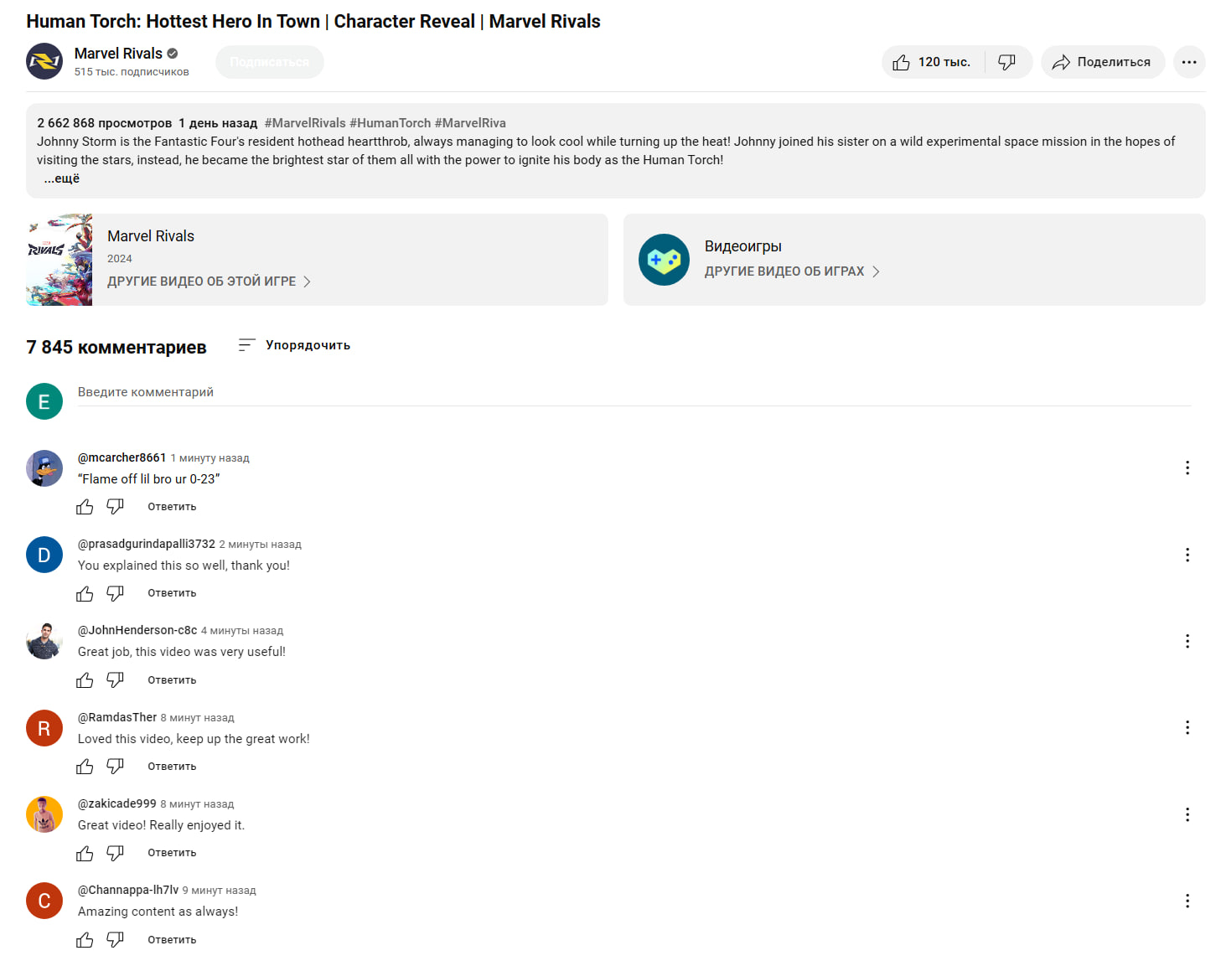Open the red R avatar of @RamdasTher
Viewport: 1221px width, 966px height.
coord(44,728)
